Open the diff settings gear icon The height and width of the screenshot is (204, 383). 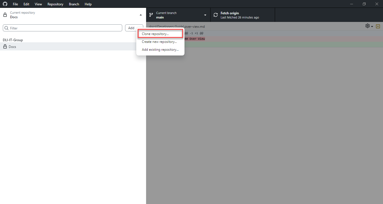coord(367,26)
